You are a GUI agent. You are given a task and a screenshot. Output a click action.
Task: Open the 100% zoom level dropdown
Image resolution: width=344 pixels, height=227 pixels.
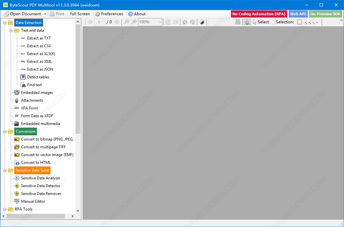click(160, 22)
